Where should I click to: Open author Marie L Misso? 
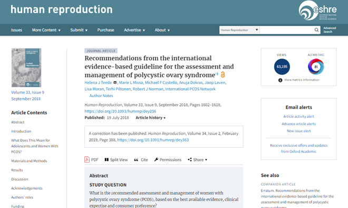131,82
